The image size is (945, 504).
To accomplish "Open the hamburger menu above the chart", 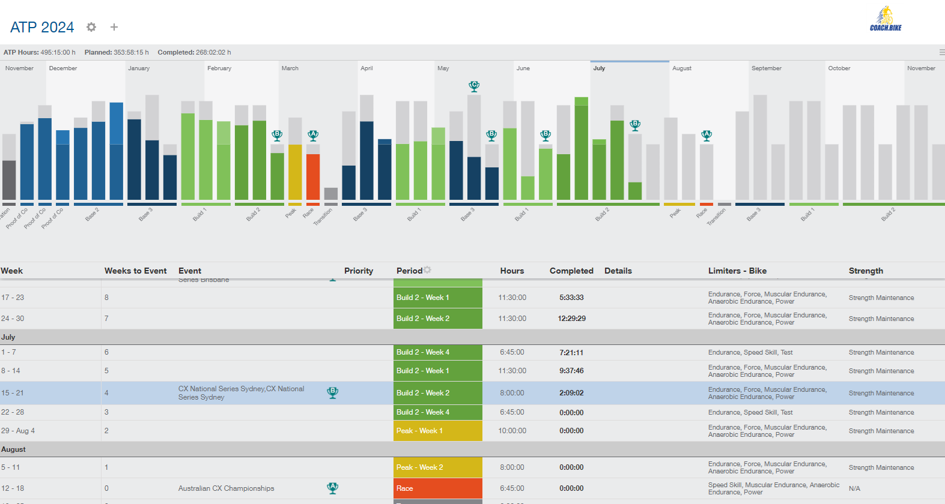I will (941, 52).
